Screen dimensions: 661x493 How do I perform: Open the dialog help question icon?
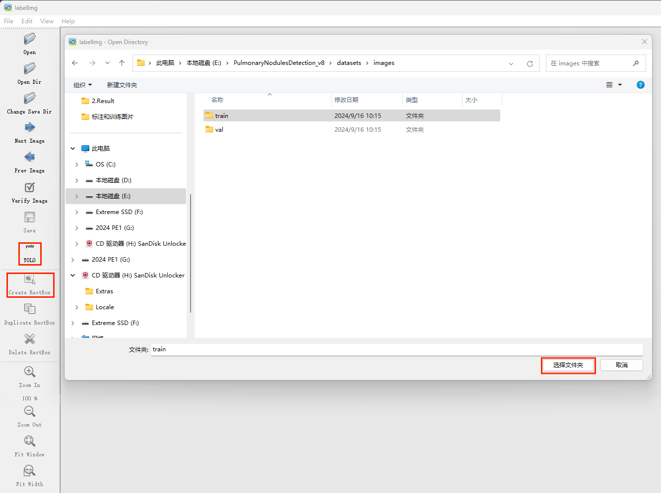click(641, 85)
